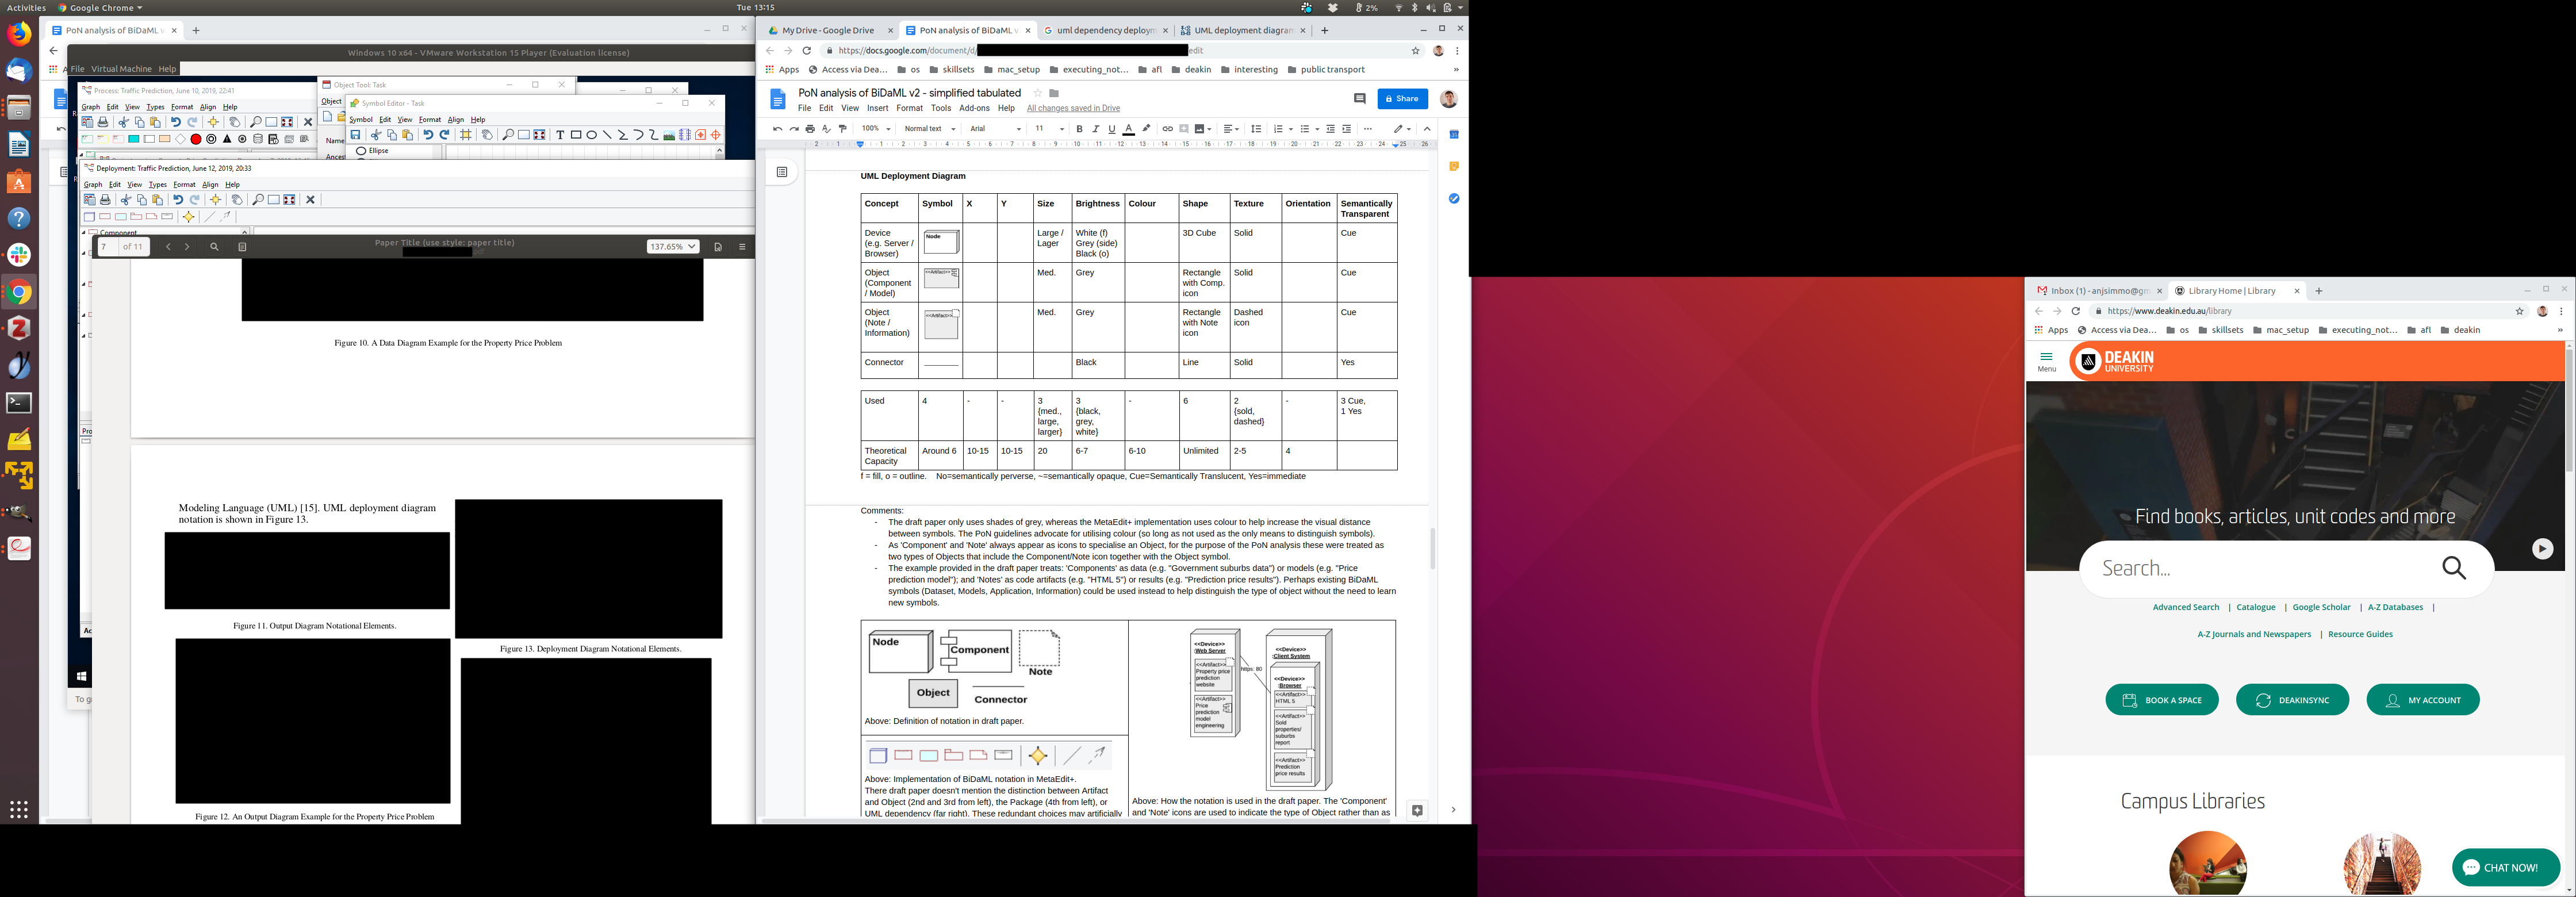
Task: Click the highlight color marker icon
Action: coord(1146,129)
